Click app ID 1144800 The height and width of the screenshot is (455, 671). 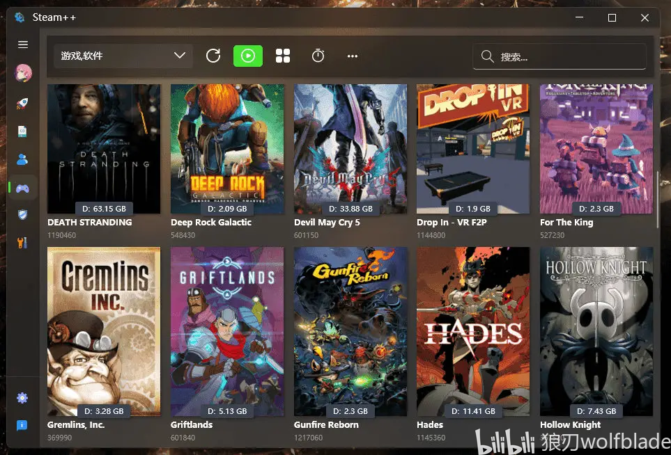coord(431,235)
